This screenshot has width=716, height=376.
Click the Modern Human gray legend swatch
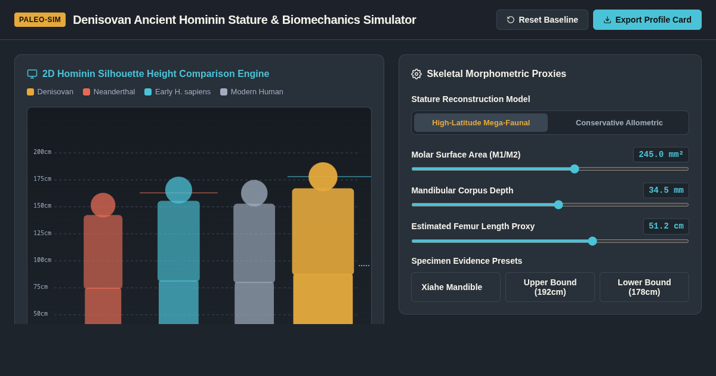point(224,92)
